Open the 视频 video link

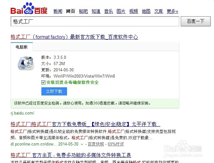pyautogui.click(x=133, y=11)
